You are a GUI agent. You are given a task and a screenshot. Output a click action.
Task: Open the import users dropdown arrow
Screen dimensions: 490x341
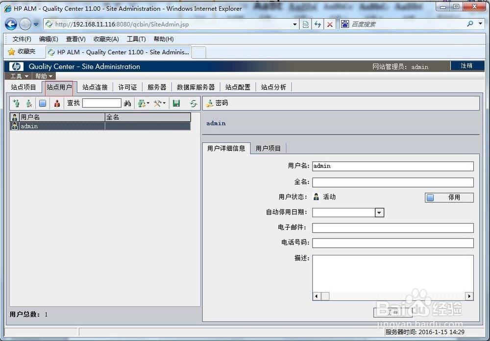(148, 103)
